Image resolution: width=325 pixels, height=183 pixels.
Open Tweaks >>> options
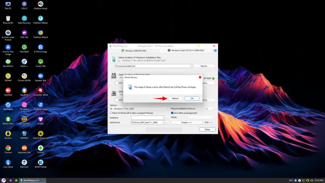click(x=187, y=122)
